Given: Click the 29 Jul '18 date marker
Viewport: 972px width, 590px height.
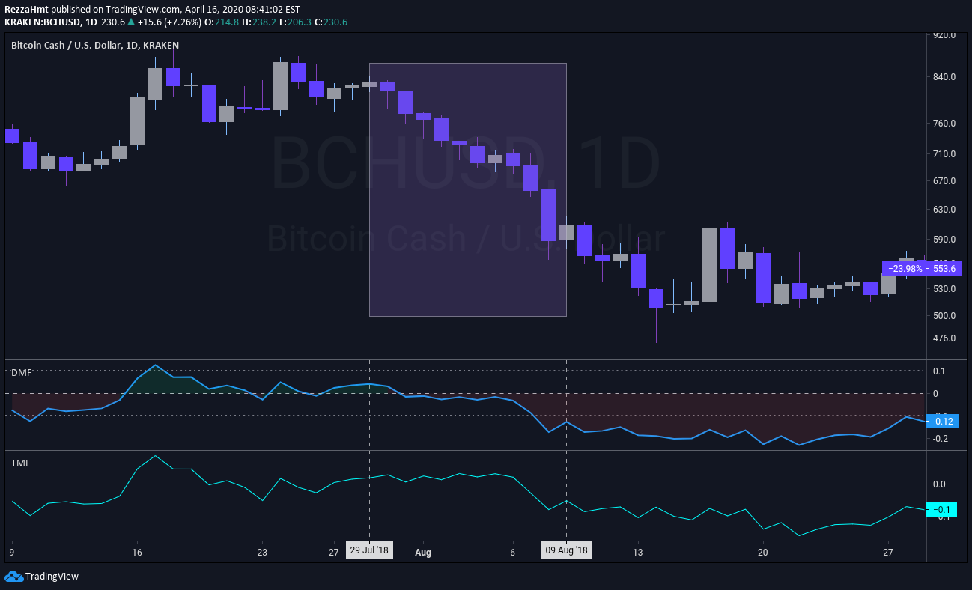Looking at the screenshot, I should 369,550.
